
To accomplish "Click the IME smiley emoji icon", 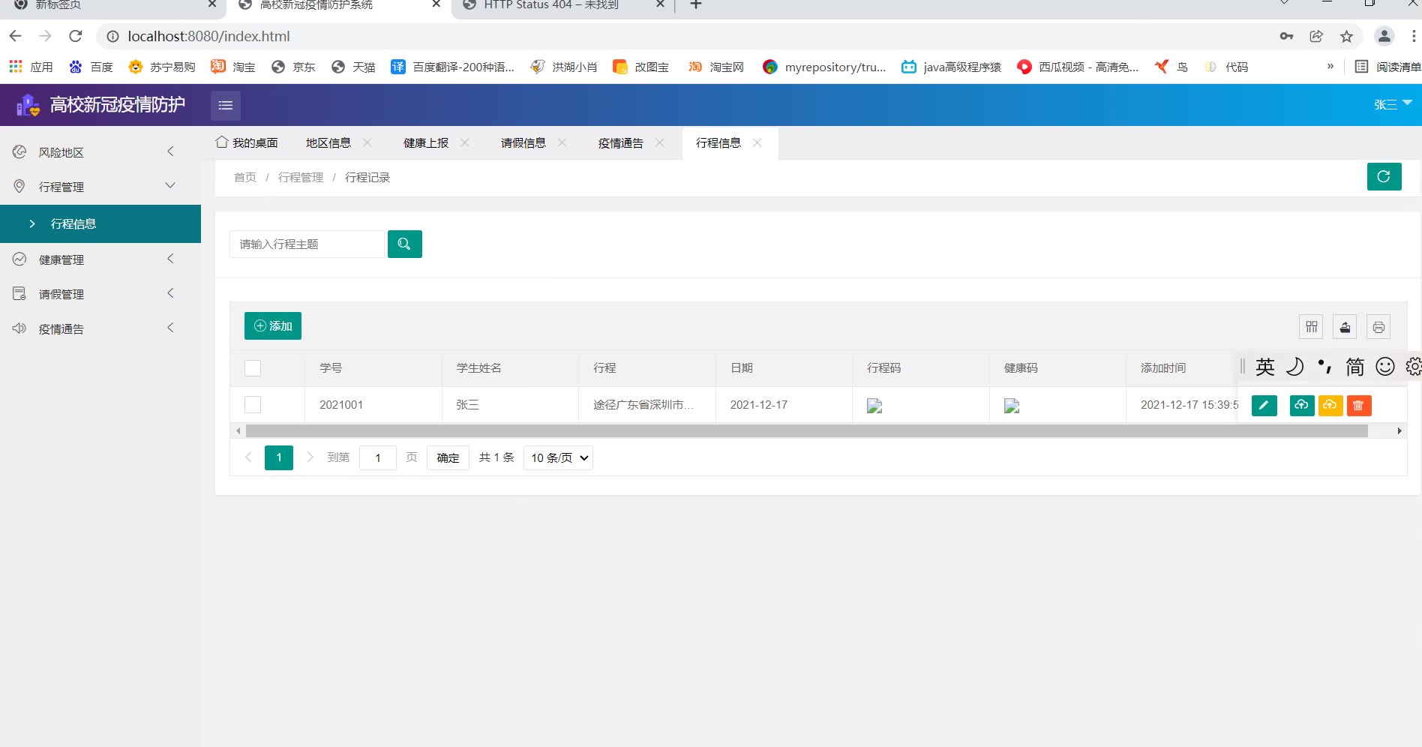I will click(x=1385, y=366).
